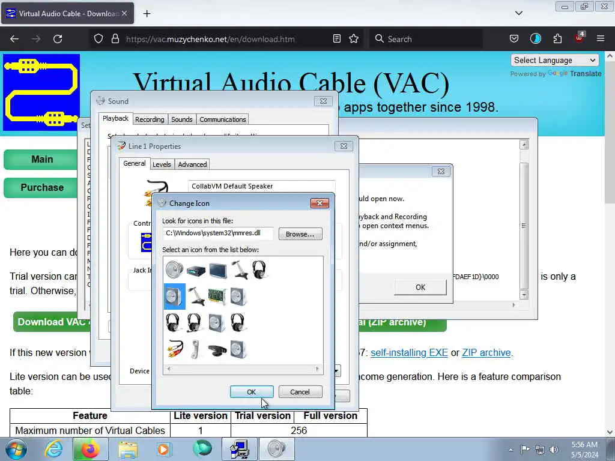Open Windows Media Player on taskbar
Viewport: 615px width, 461px height.
[x=164, y=449]
